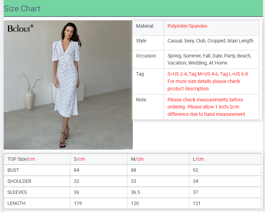Click the Bclout logo on the photo
This screenshot has height=212, width=265.
[20, 28]
